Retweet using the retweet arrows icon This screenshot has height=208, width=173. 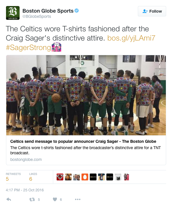(x=32, y=199)
